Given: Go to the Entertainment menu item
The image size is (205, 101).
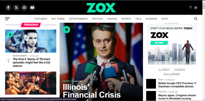Looking at the screenshot, I should click(x=79, y=19).
